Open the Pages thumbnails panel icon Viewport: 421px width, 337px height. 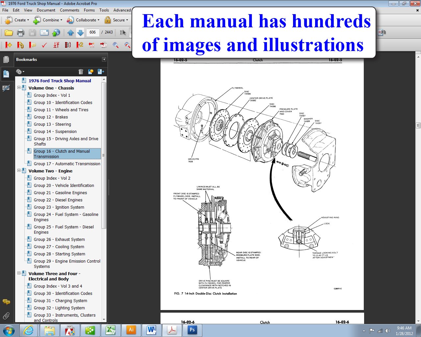point(6,60)
